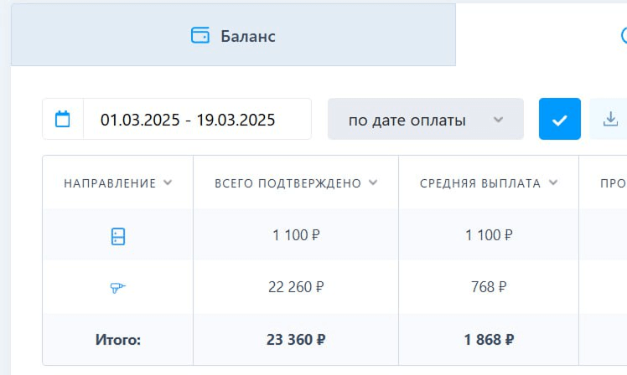Click the СРЕДНЯЯ ВЫПЛАТА column header
Image resolution: width=627 pixels, height=375 pixels.
point(480,183)
